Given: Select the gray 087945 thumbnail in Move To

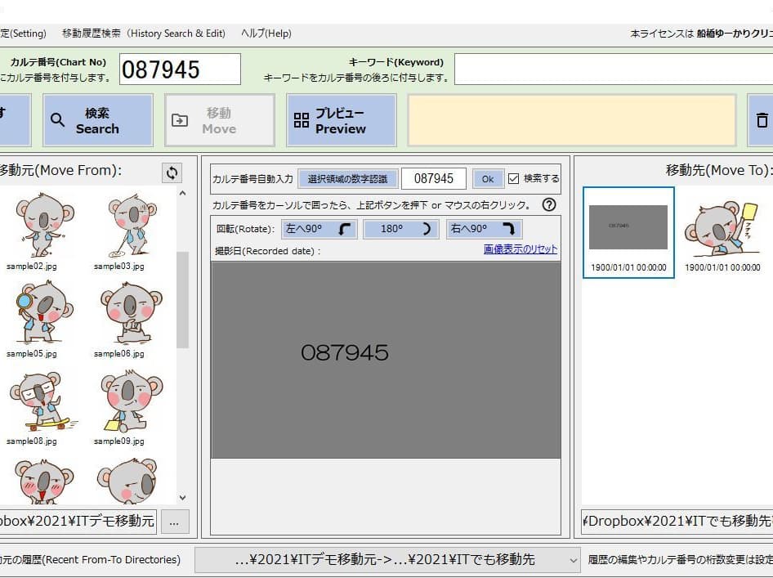Looking at the screenshot, I should tap(628, 228).
